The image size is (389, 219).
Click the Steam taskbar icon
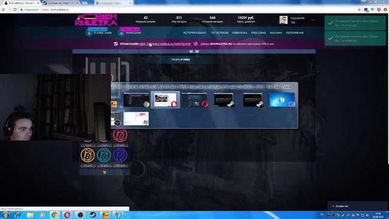click(93, 215)
